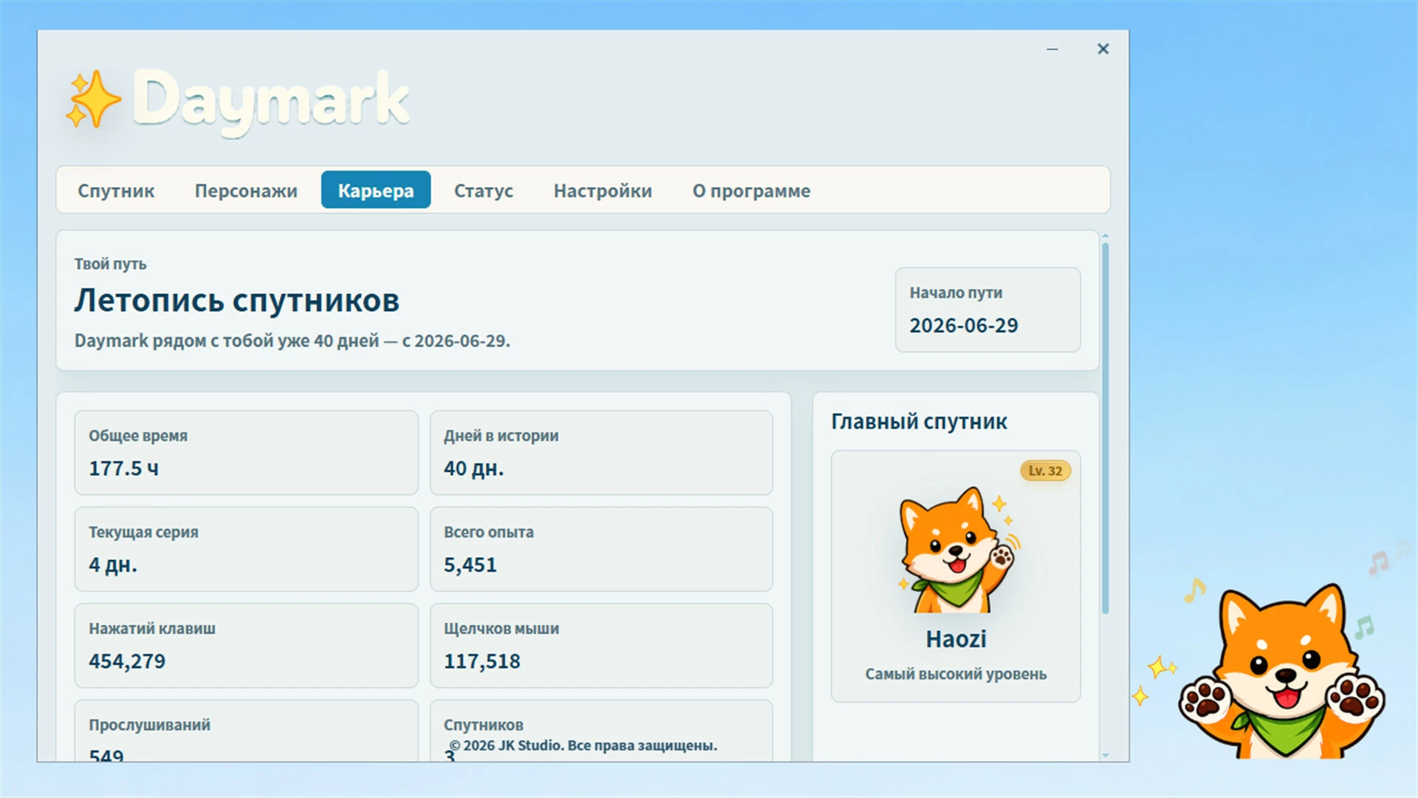
Task: Minimize the Daymark window
Action: [x=1052, y=49]
